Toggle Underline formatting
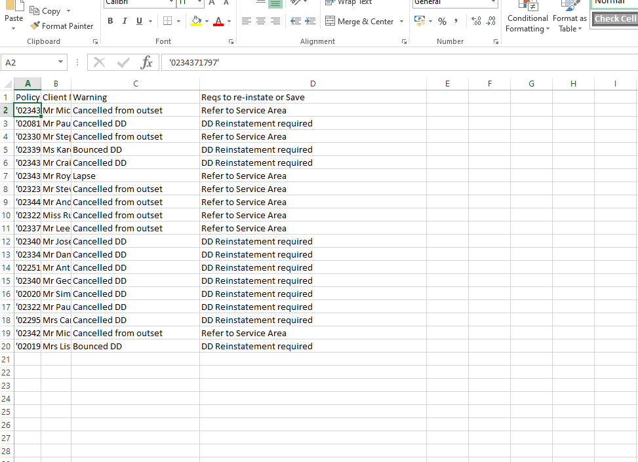 tap(140, 21)
